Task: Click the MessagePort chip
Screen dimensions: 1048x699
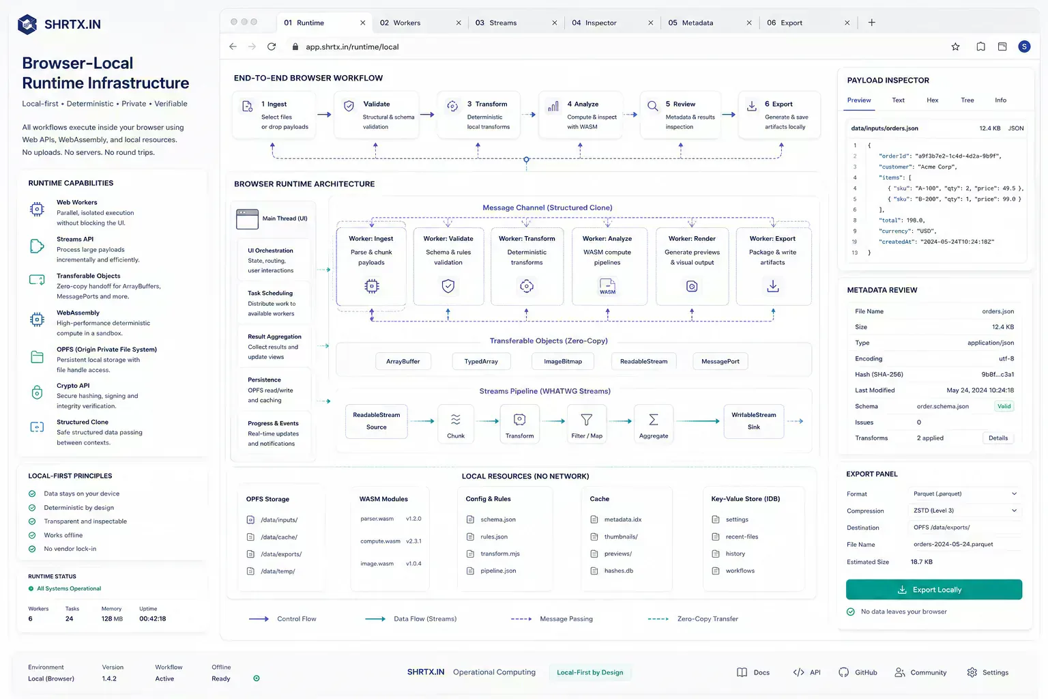Action: (x=720, y=362)
